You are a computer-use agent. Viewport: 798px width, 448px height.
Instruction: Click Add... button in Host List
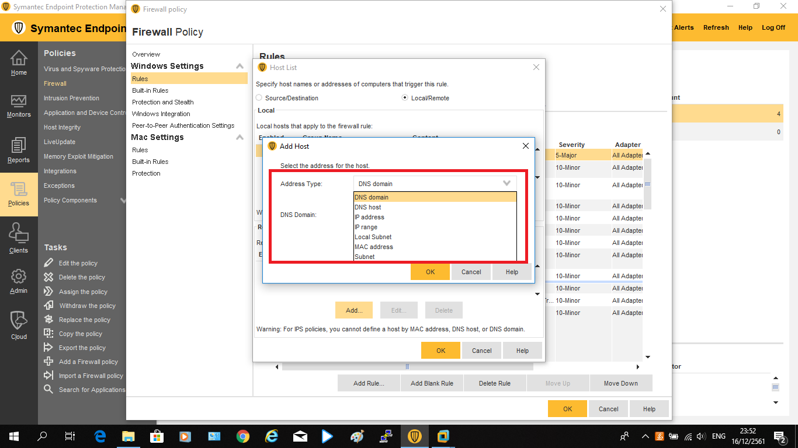click(354, 310)
